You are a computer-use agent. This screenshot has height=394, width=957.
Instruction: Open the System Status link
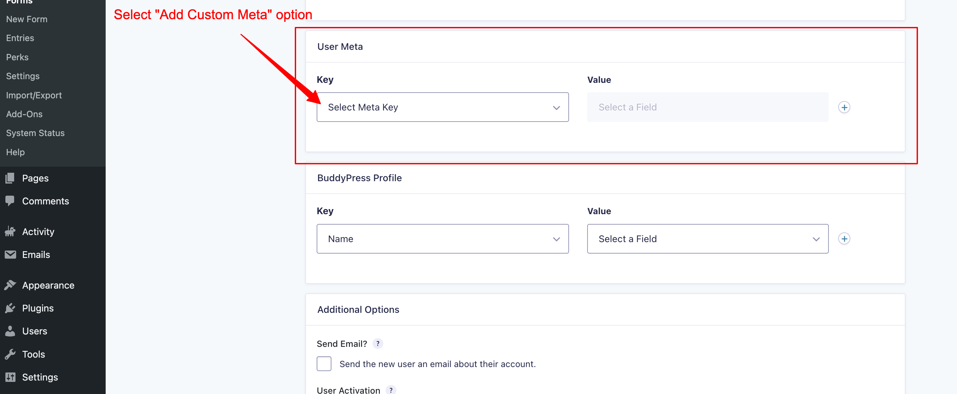35,133
